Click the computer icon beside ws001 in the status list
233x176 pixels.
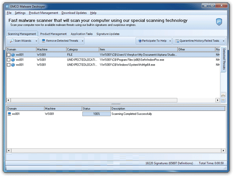coord(9,114)
